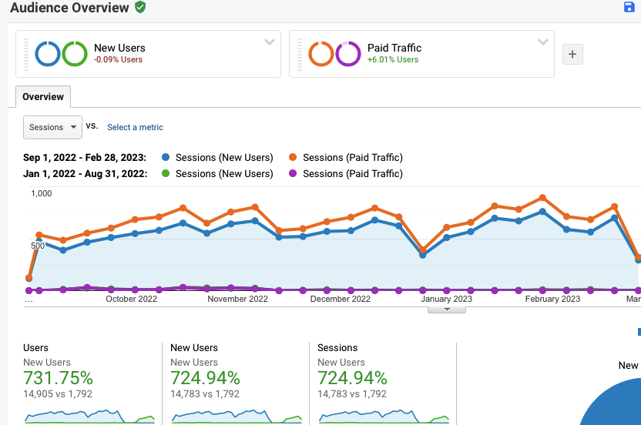Click the green verified shield icon
Viewport: 641px width, 425px height.
tap(140, 7)
